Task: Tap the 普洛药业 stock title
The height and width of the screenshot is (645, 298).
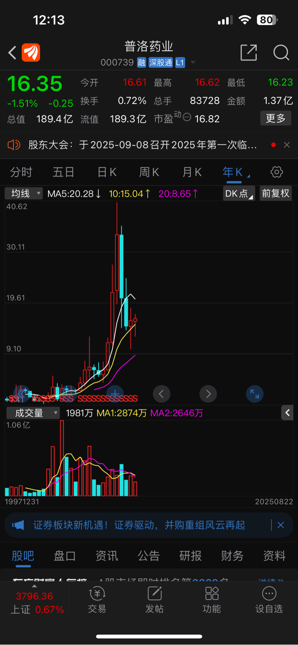Action: pos(149,47)
